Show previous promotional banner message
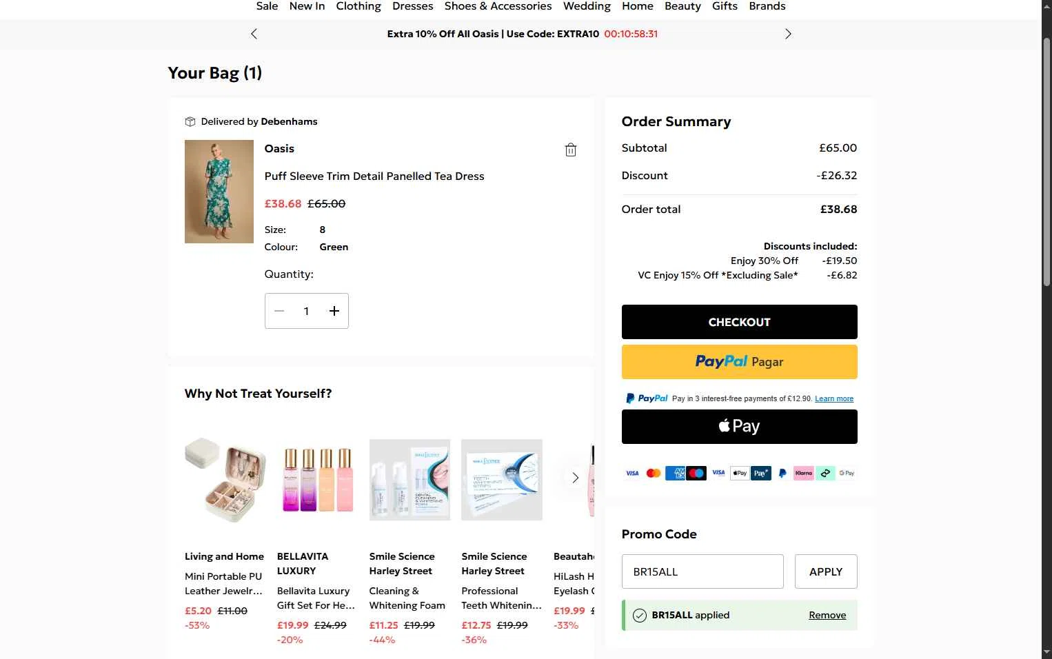The image size is (1052, 659). [x=254, y=34]
